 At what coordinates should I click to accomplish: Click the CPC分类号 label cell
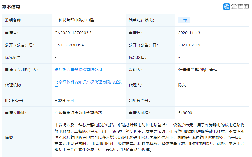151,101
